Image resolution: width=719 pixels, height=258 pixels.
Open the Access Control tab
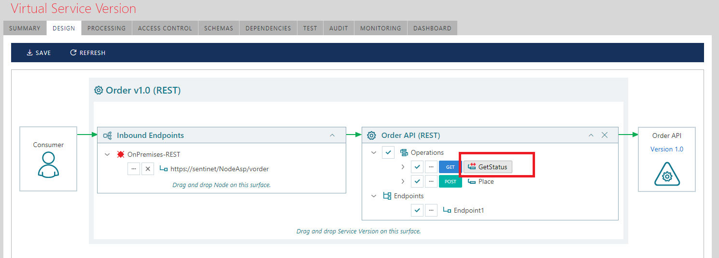tap(165, 28)
